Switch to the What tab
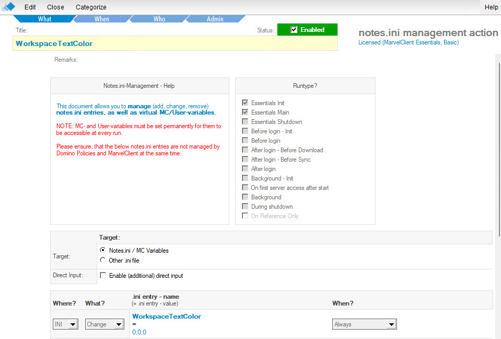This screenshot has width=501, height=339. click(44, 19)
